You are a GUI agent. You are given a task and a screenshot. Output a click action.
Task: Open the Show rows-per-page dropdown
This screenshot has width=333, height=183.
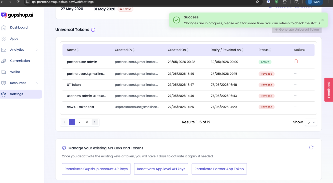[311, 122]
